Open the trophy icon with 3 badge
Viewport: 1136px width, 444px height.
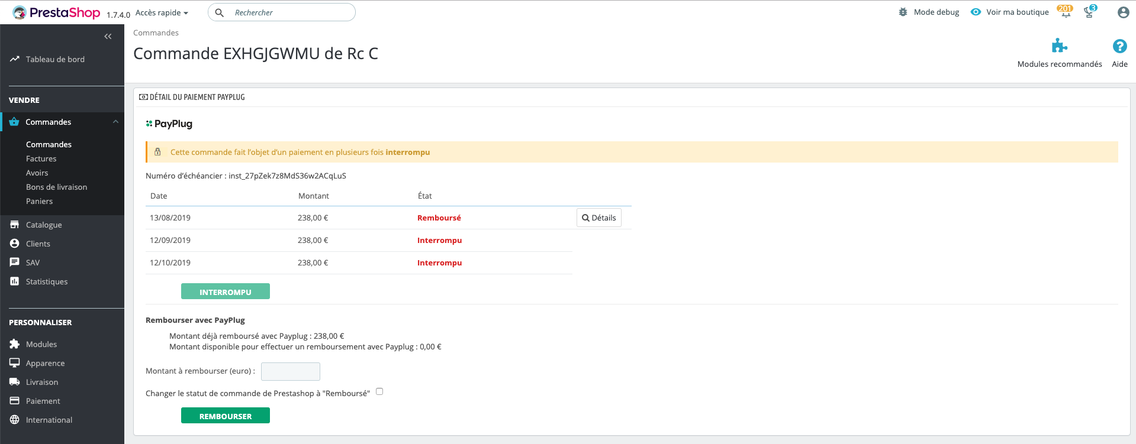[1090, 11]
